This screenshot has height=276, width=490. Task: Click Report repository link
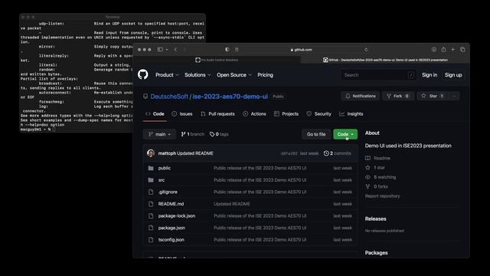tap(383, 196)
